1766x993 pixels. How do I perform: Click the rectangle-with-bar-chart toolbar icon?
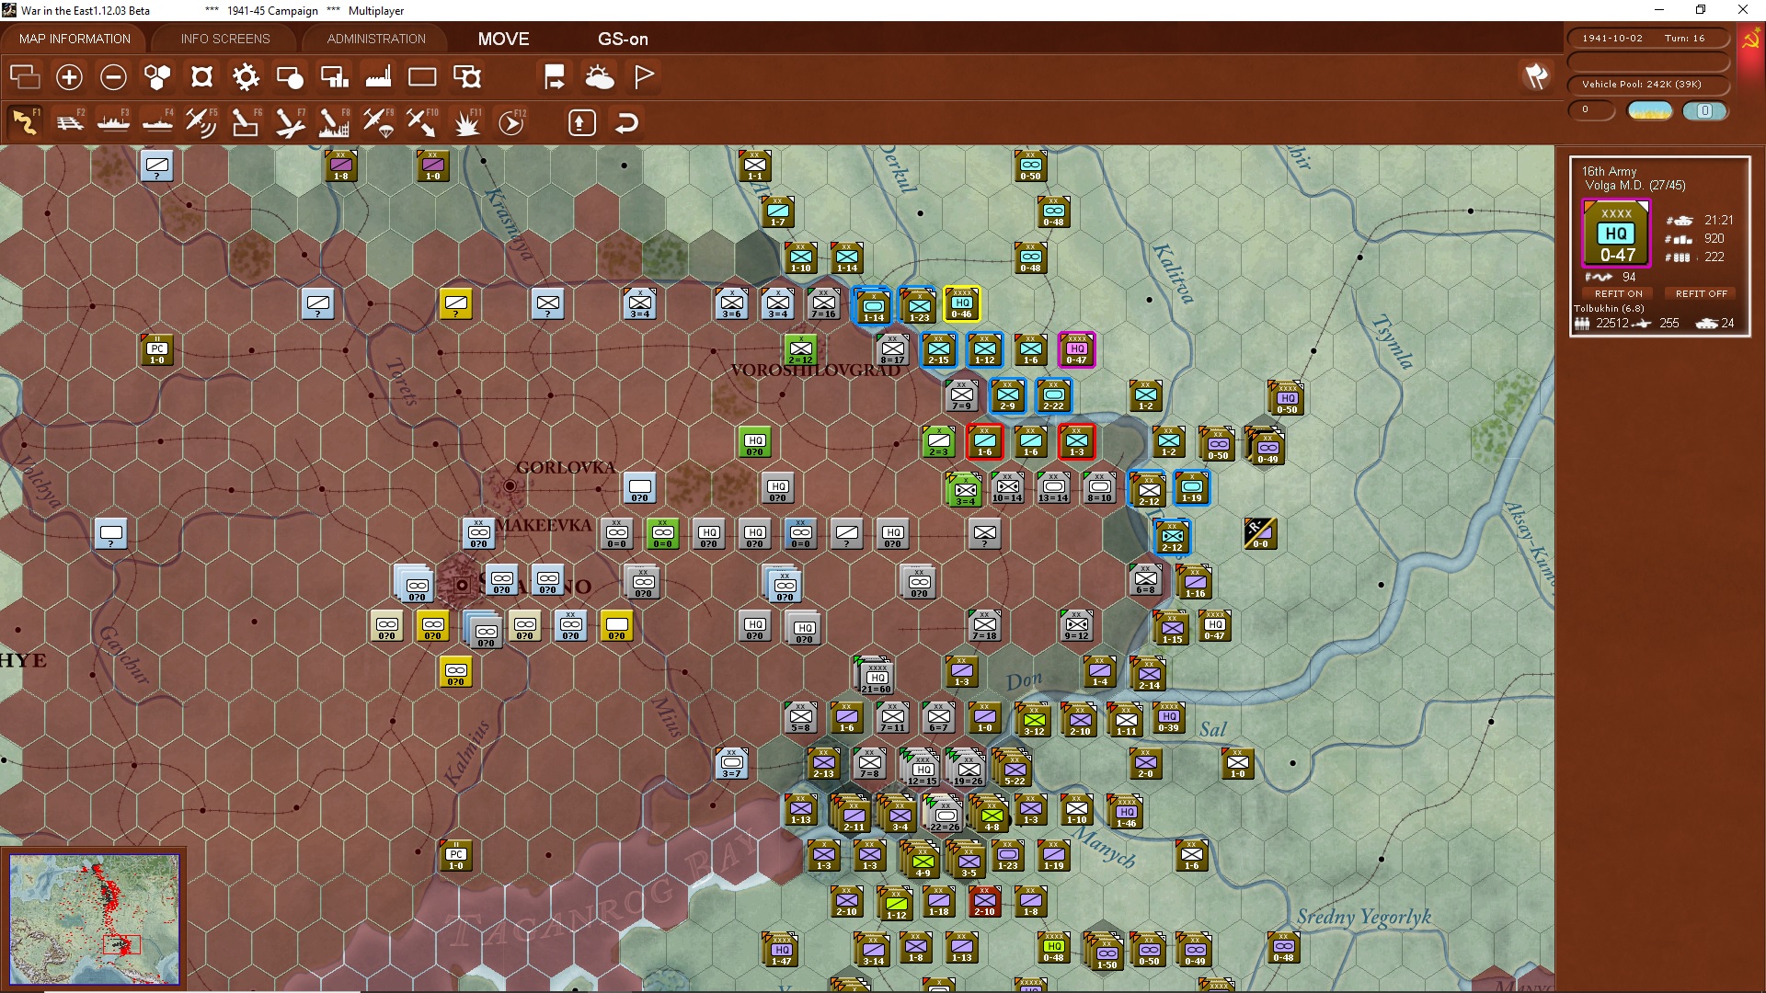tap(334, 77)
